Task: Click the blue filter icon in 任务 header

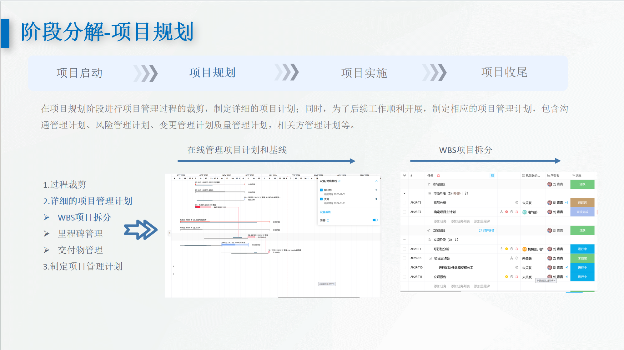Action: 492,176
